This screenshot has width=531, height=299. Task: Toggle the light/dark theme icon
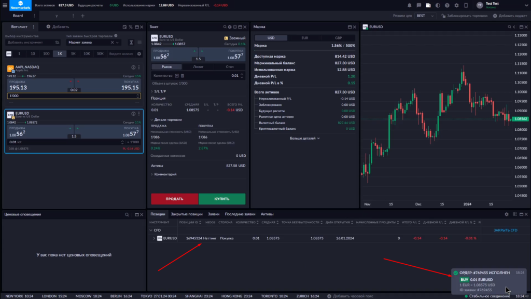(x=438, y=5)
